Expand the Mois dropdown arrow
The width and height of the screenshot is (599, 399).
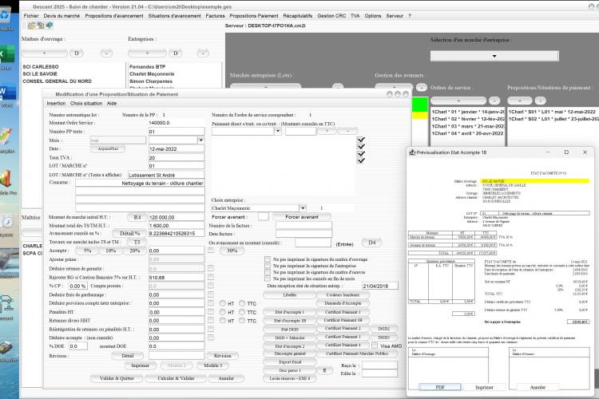tap(200, 140)
